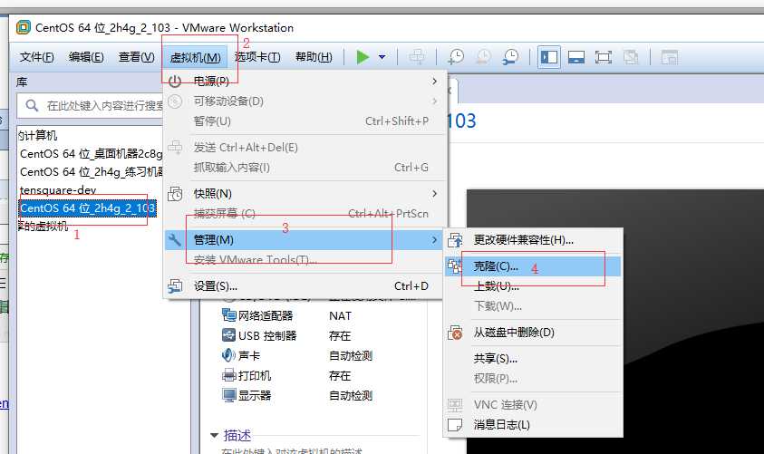Open 消息日志(L) from the submenu
This screenshot has height=454, width=764.
click(533, 425)
